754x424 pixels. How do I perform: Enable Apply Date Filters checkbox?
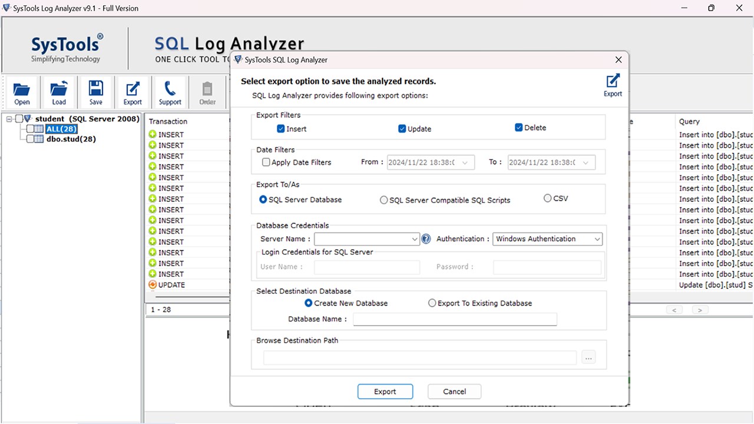[x=266, y=162]
